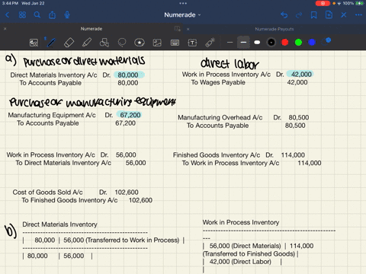366x274 pixels.
Task: Tap the screen recording indicator
Action: 323,3
